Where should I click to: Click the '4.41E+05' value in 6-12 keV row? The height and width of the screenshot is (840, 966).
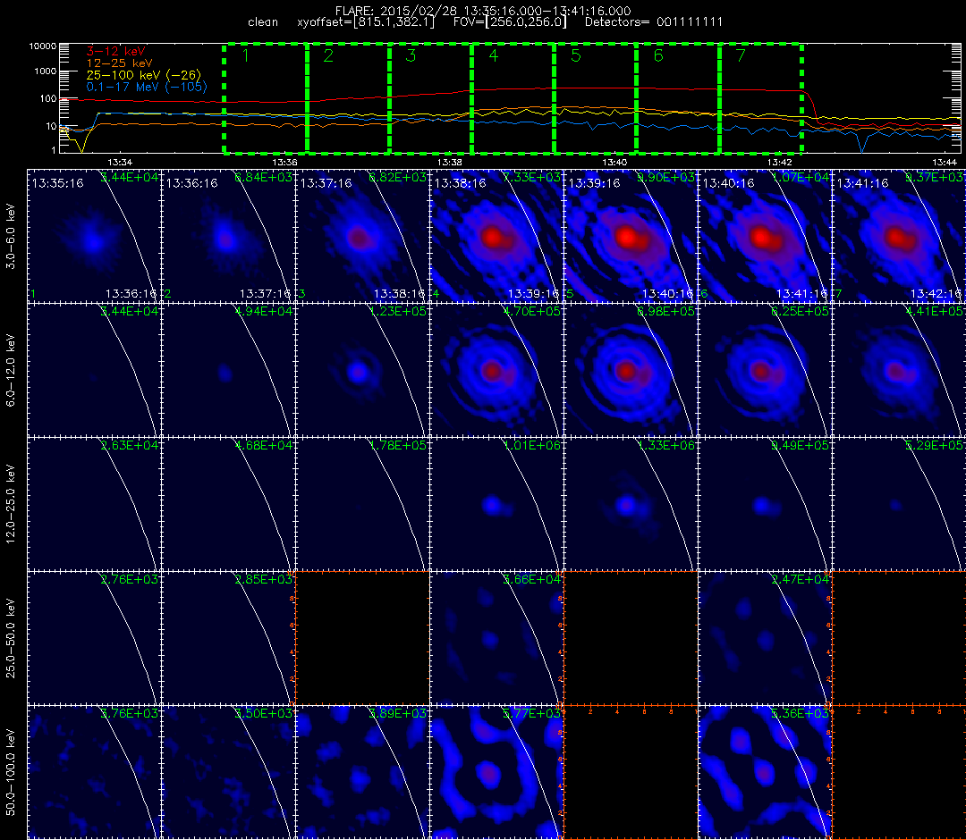point(935,311)
